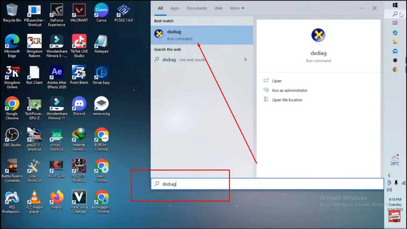The height and width of the screenshot is (229, 407).
Task: Focus the search box containing dxdiag
Action: click(267, 184)
